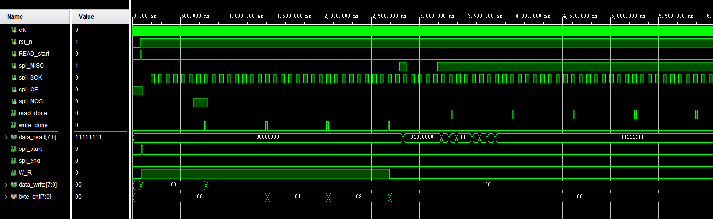The image size is (713, 219).
Task: Click the 01000000 segment of data_read waveform
Action: (421, 138)
